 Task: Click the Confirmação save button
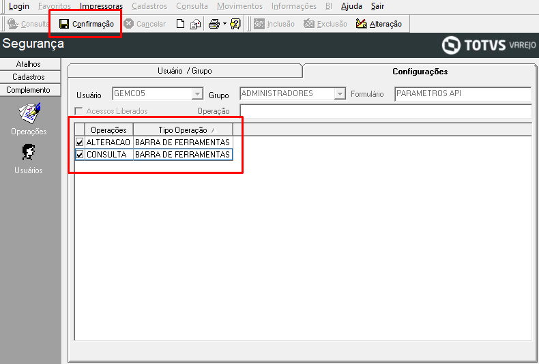click(x=86, y=24)
